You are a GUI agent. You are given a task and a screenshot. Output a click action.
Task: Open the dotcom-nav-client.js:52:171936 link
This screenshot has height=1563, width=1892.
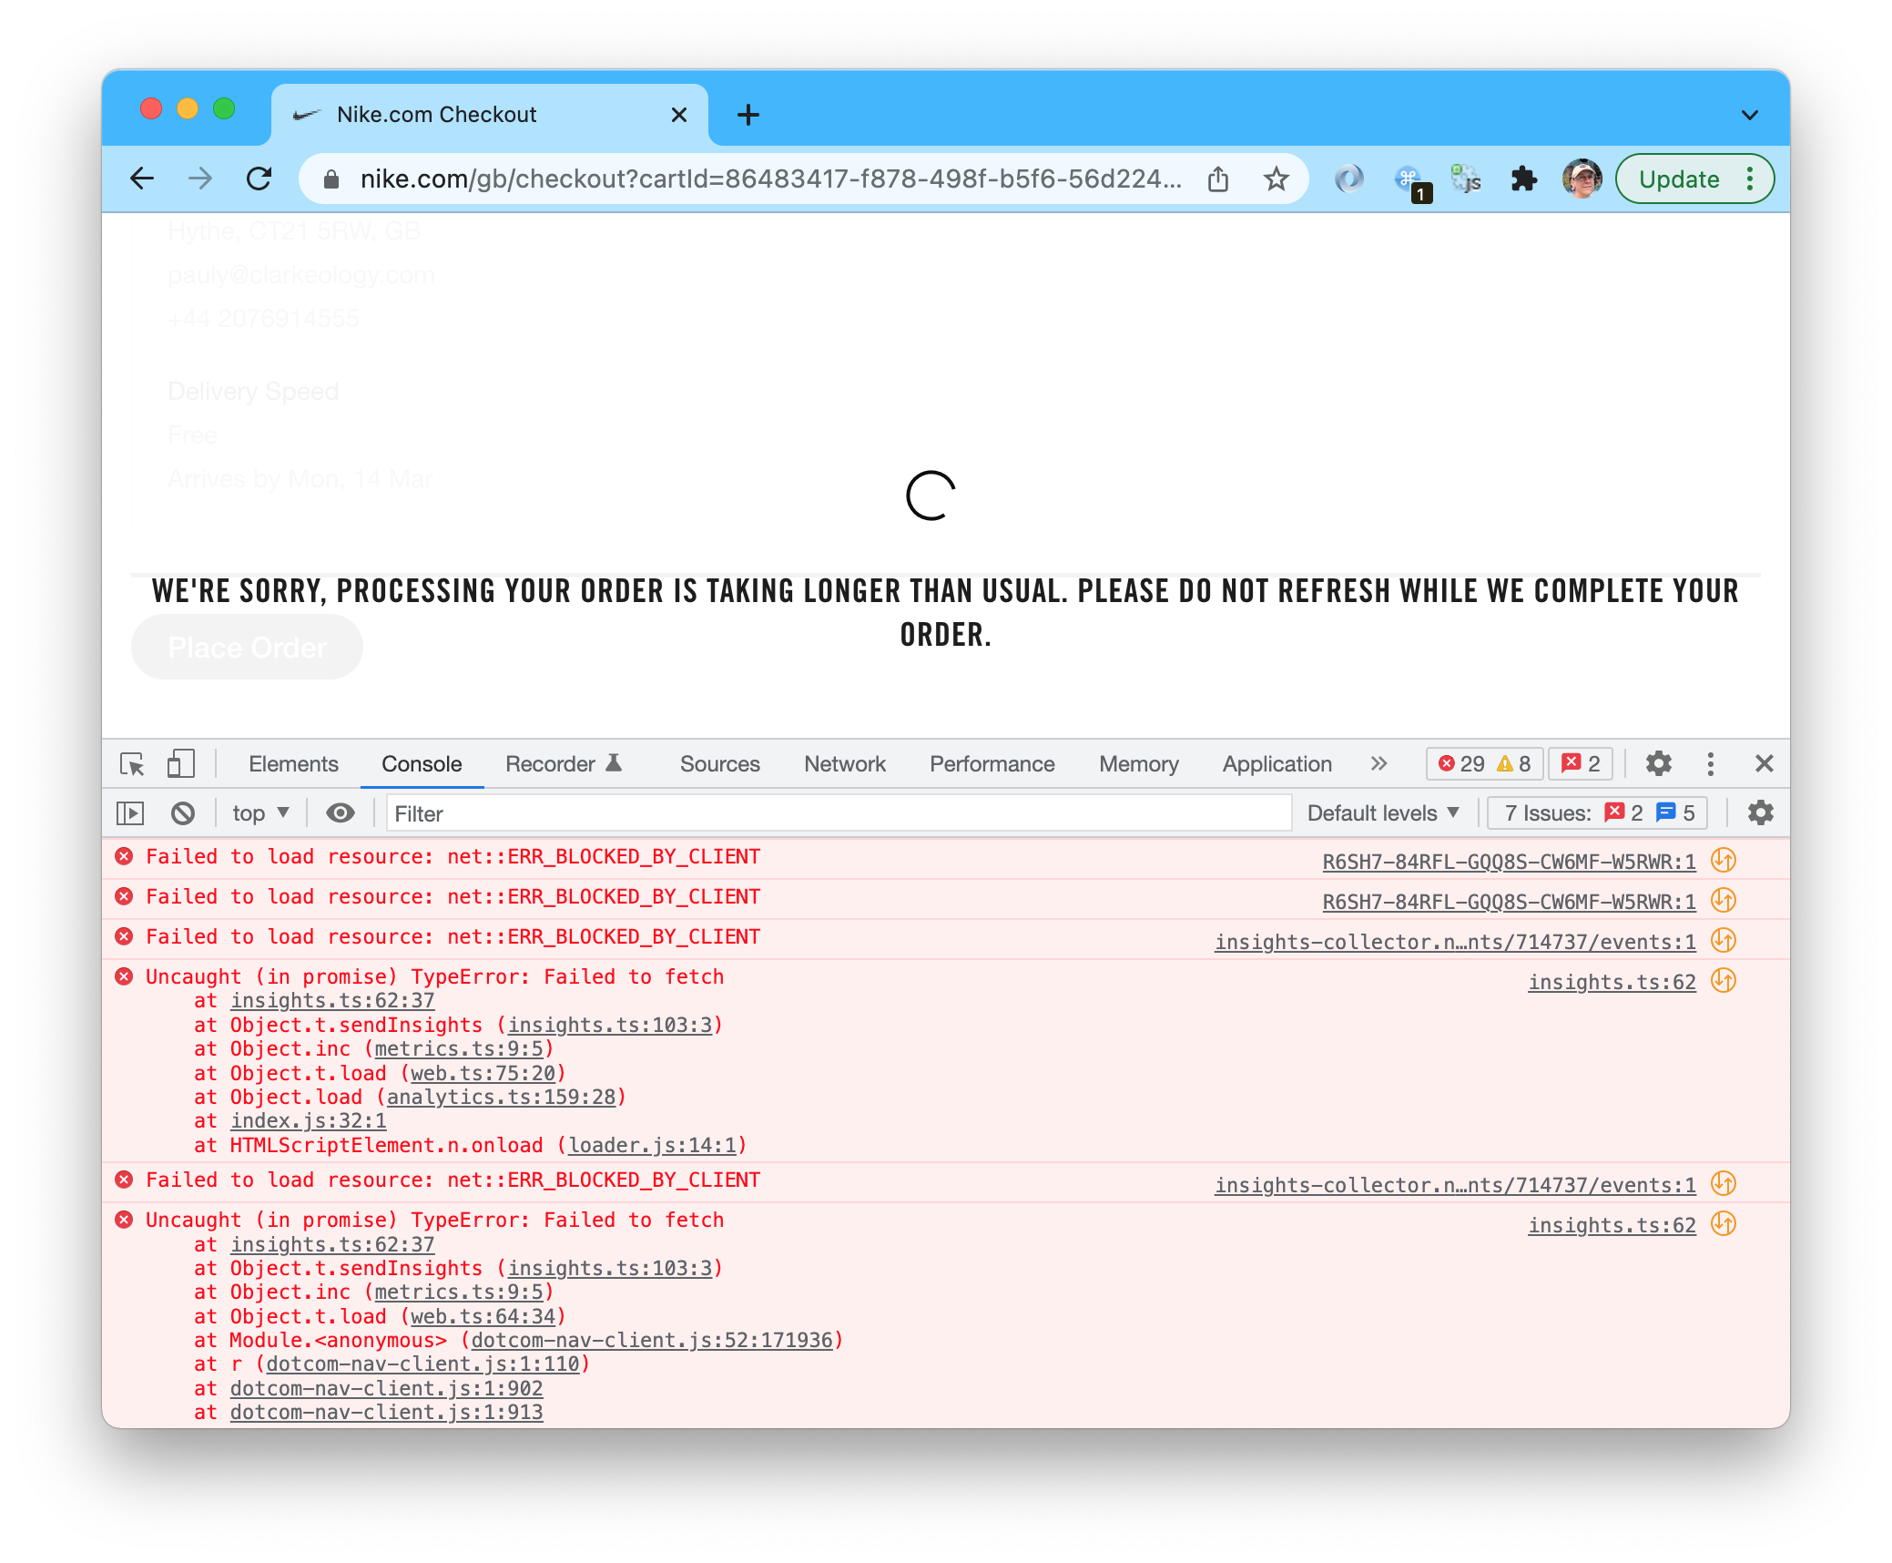(x=652, y=1340)
